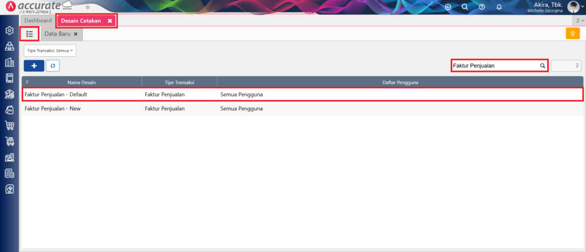Click the building icon in sidebar

(x=9, y=62)
